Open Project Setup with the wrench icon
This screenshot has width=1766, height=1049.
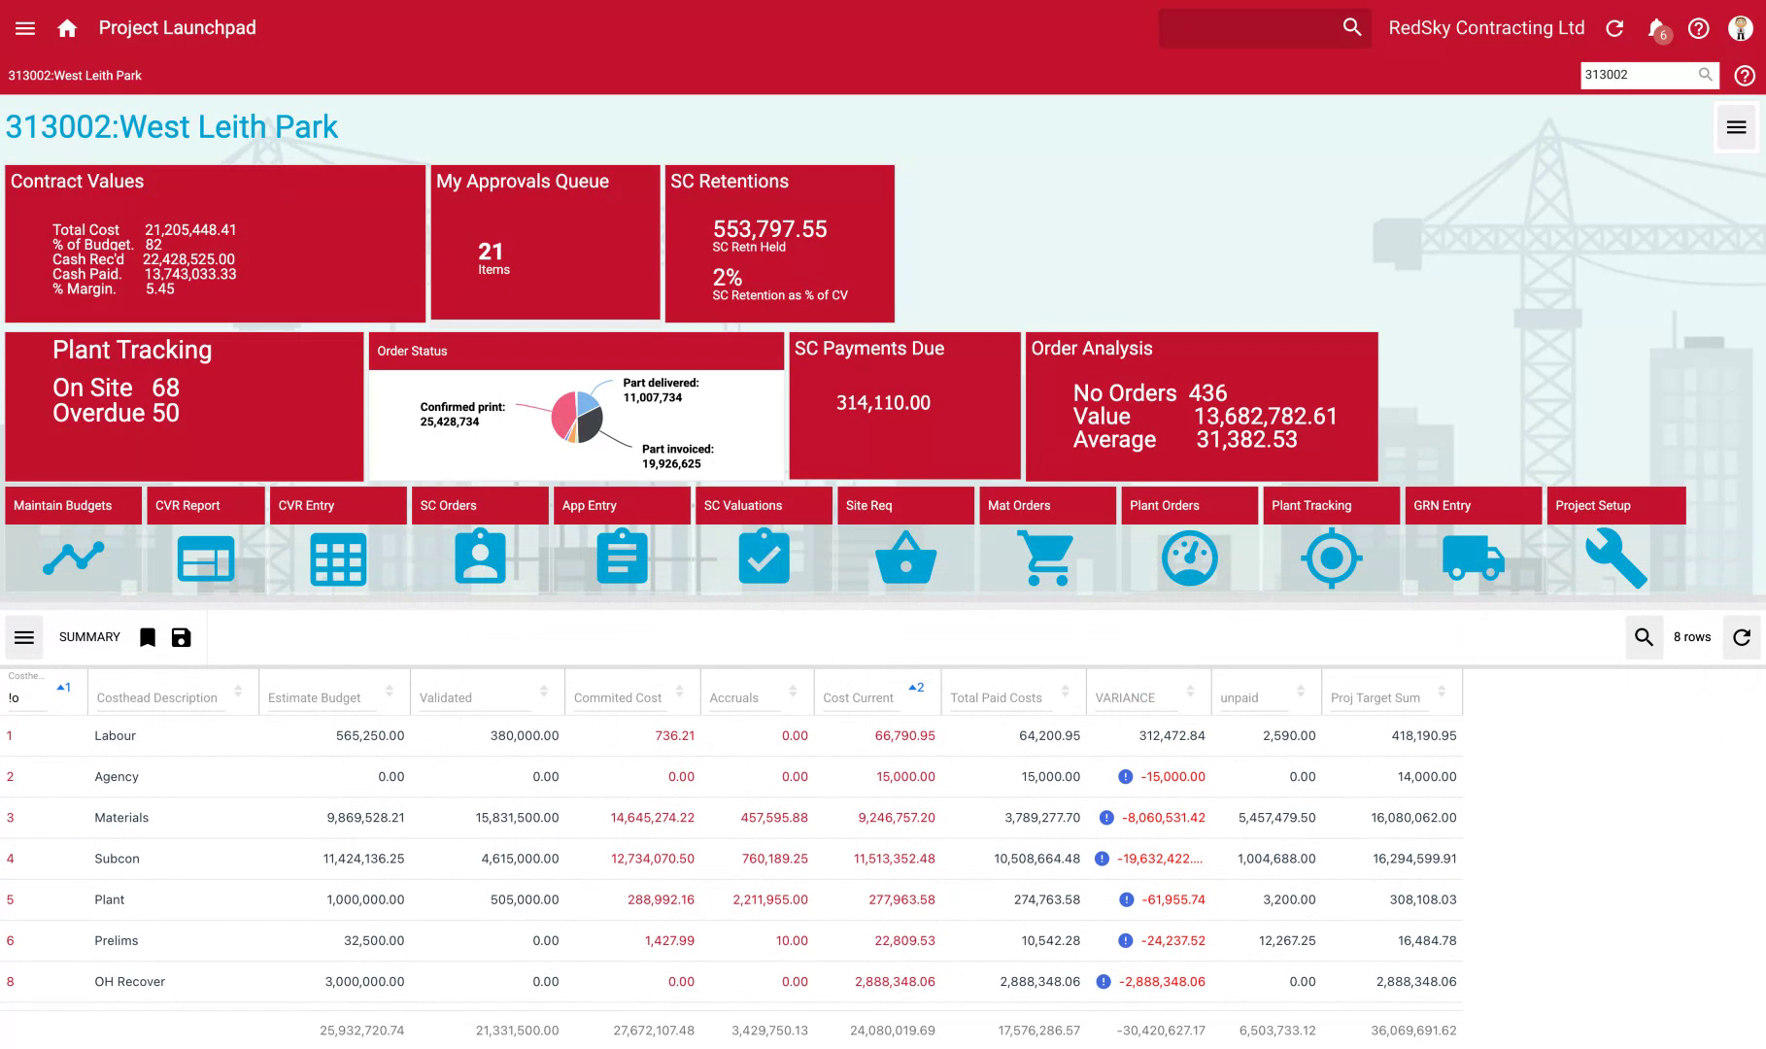(x=1615, y=558)
